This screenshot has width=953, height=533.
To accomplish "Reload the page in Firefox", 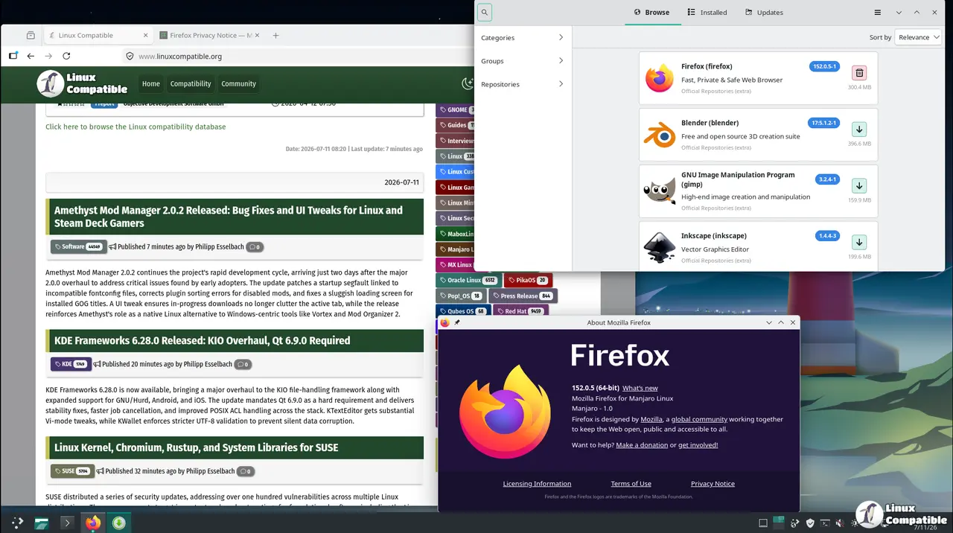I will coord(66,56).
